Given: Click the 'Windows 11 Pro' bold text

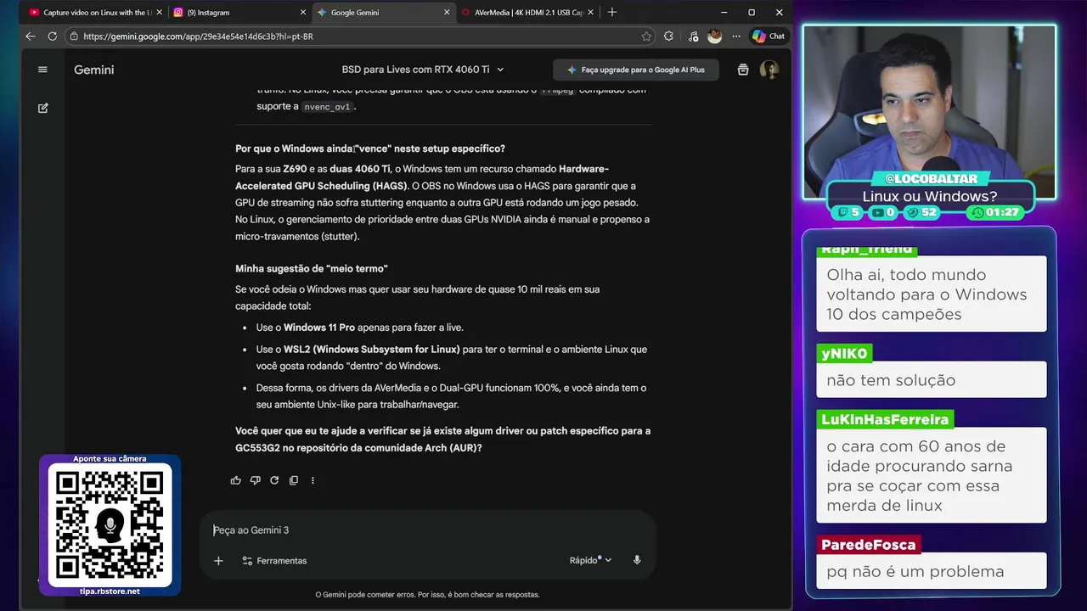Looking at the screenshot, I should 319,328.
